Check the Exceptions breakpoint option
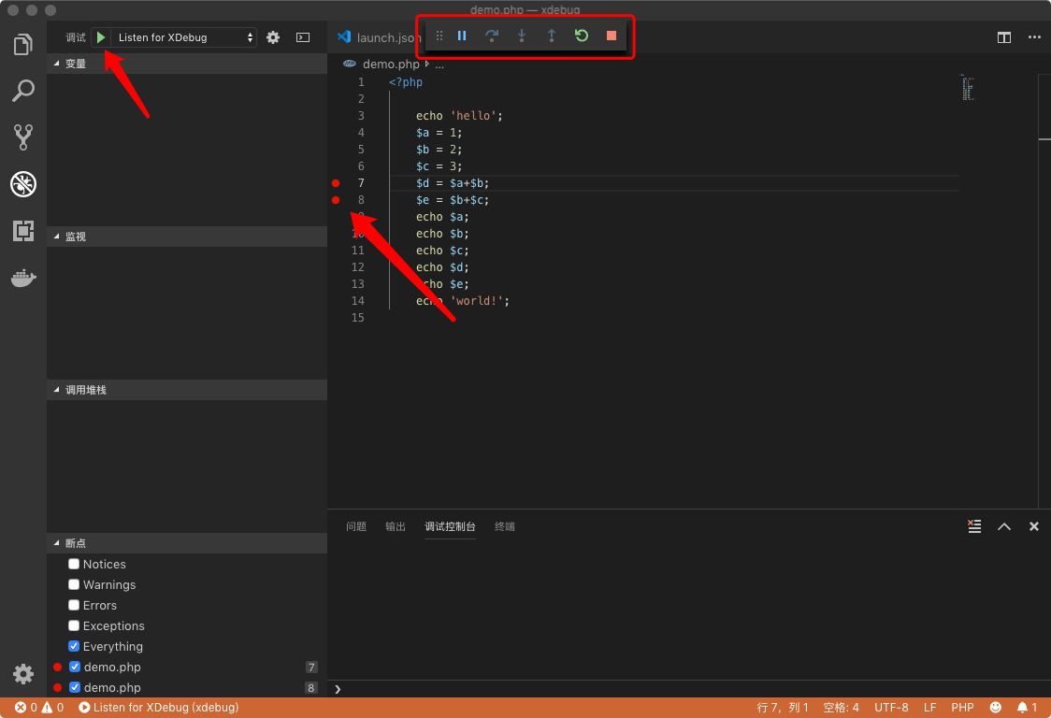Viewport: 1051px width, 718px height. point(73,625)
